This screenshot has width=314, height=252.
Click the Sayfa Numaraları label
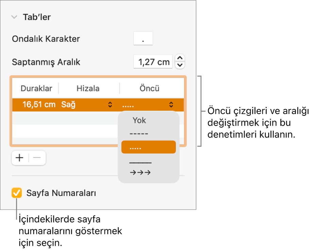click(61, 193)
